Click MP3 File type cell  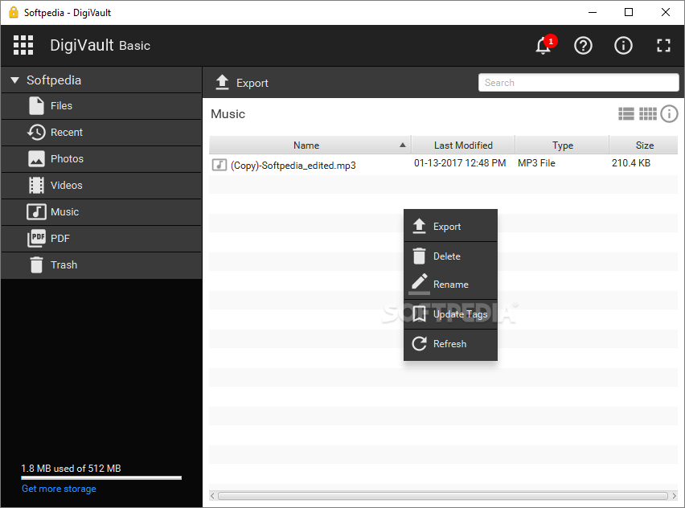536,163
